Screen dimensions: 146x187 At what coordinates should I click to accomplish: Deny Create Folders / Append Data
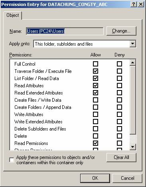pos(119,107)
